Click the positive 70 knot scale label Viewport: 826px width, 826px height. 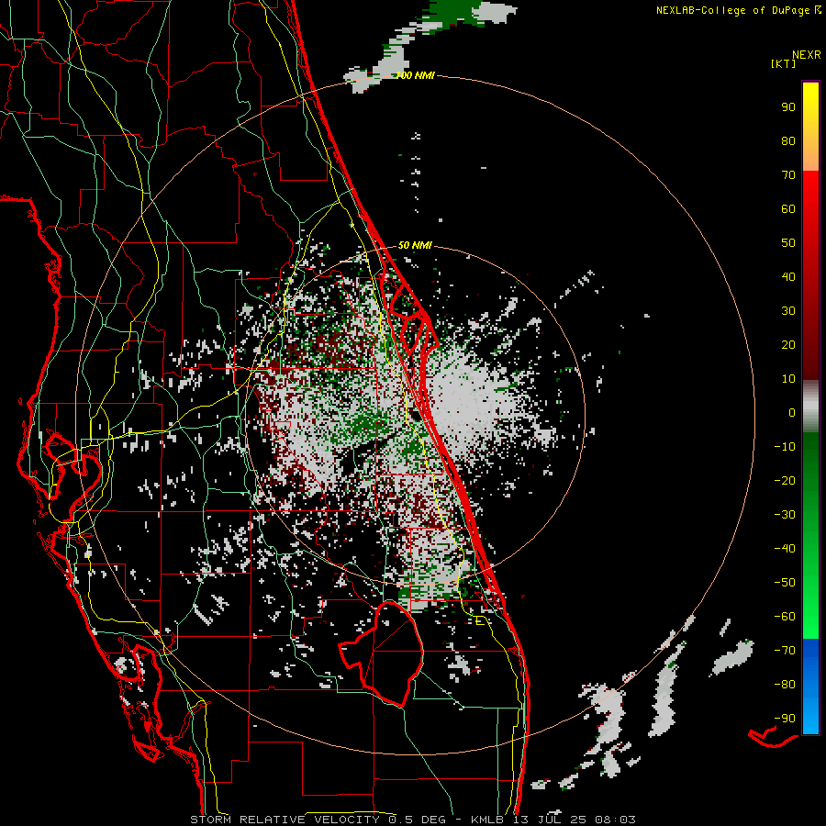[788, 175]
